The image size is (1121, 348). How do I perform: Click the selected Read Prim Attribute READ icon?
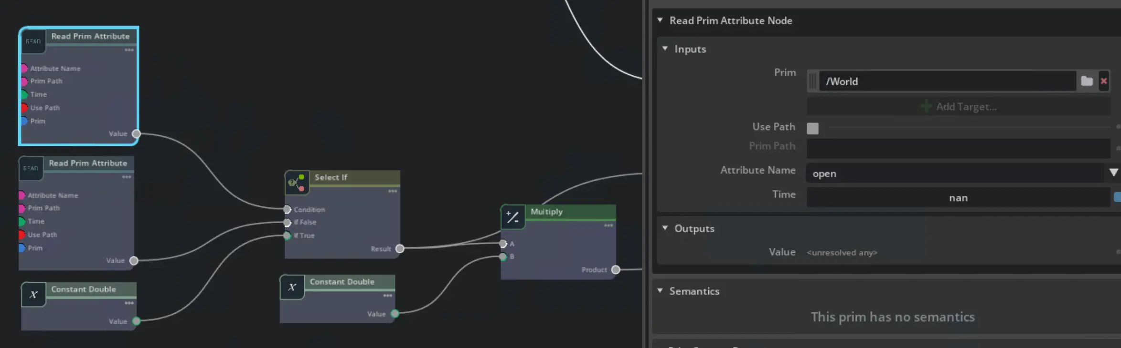pyautogui.click(x=33, y=41)
